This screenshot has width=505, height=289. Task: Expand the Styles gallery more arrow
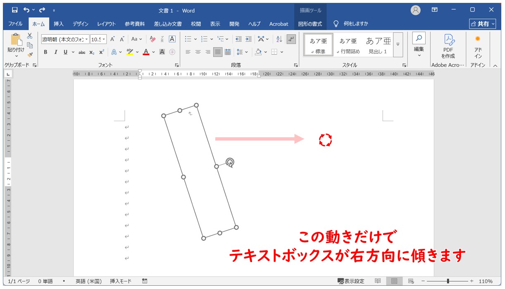(x=398, y=44)
